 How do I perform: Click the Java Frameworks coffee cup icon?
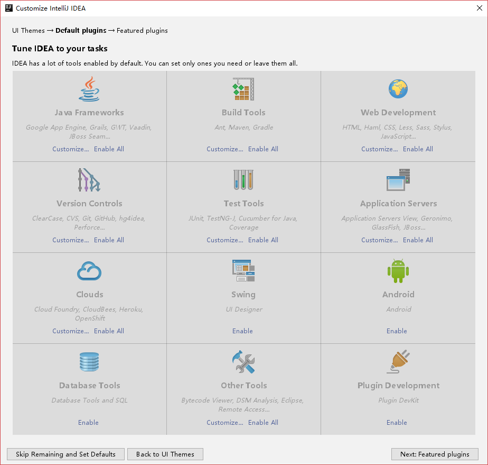[89, 89]
